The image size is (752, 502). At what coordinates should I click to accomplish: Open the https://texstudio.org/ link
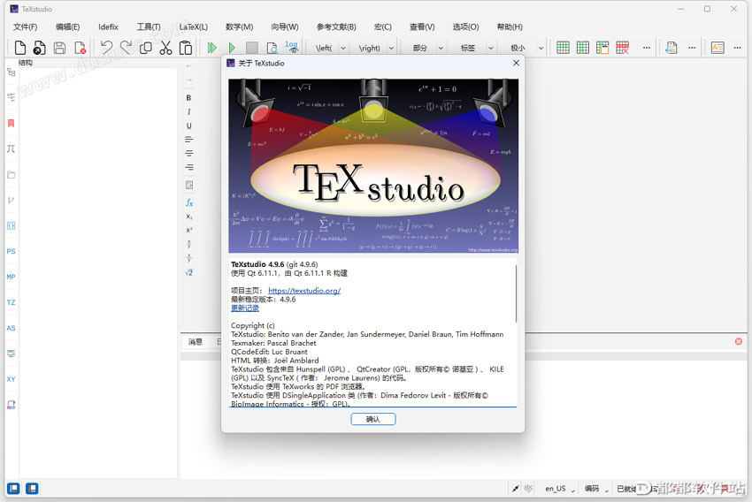tap(304, 290)
